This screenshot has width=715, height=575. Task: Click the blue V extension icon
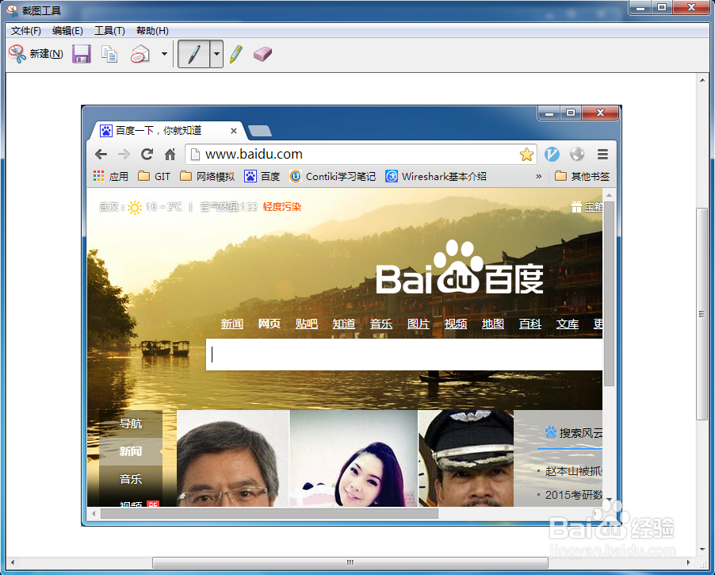pyautogui.click(x=552, y=154)
